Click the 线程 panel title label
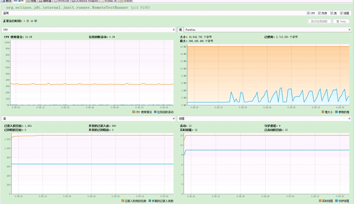 coord(182,119)
